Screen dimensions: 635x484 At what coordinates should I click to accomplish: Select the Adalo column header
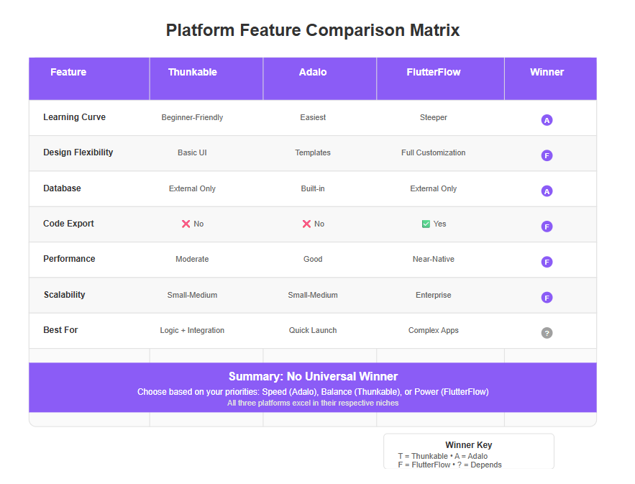point(319,78)
